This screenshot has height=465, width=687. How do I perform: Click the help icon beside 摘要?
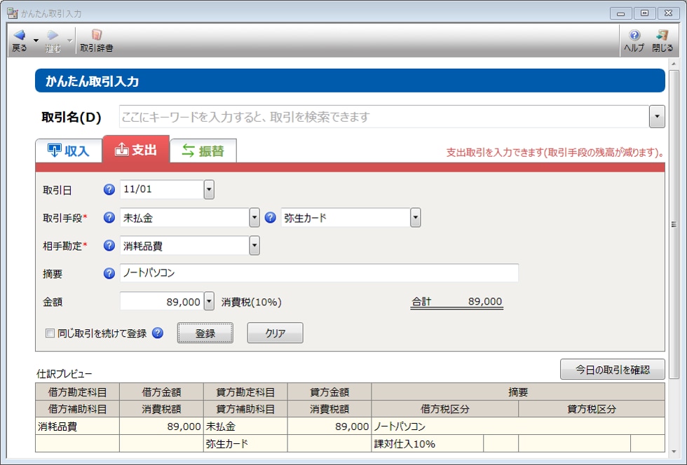click(x=109, y=274)
